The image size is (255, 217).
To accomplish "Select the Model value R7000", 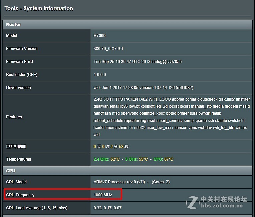I will 99,35.
